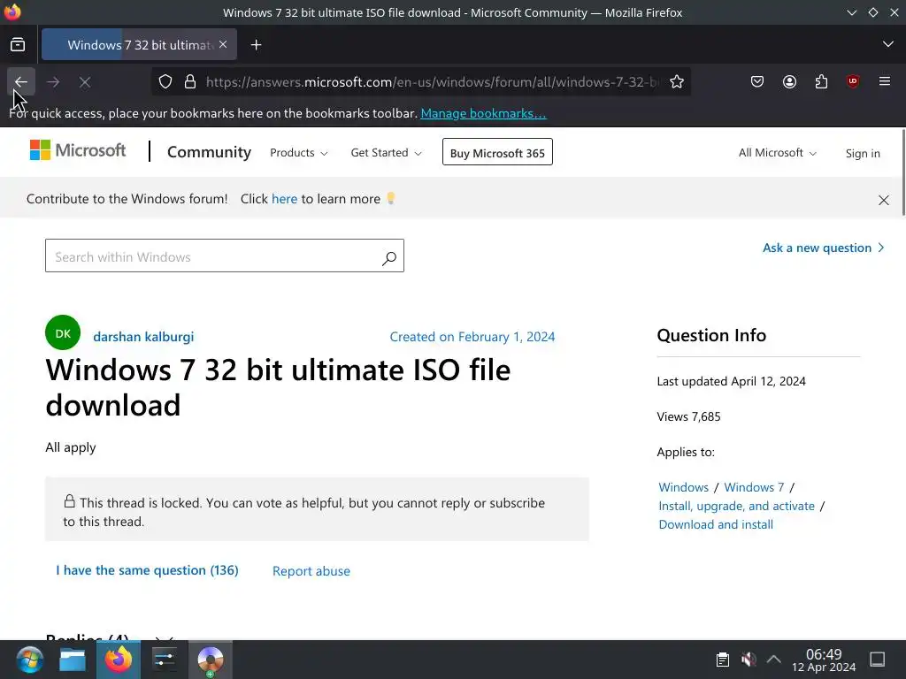Click the address bar URL

click(432, 82)
